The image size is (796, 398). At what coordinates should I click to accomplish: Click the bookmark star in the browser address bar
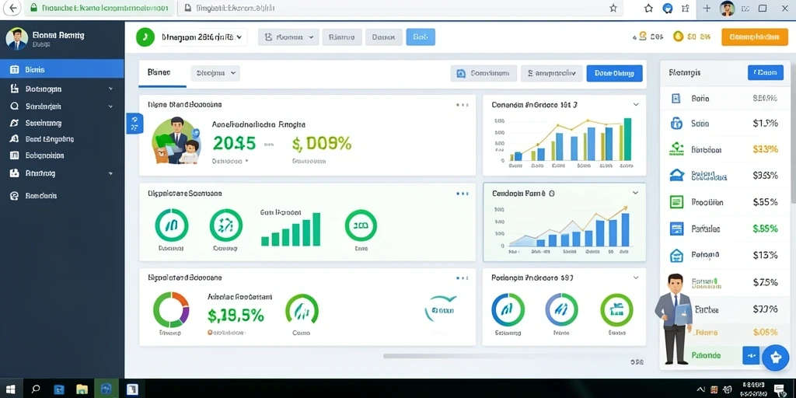point(613,8)
